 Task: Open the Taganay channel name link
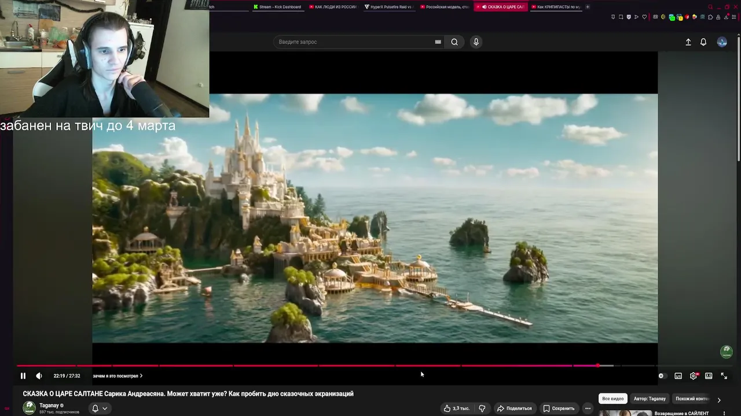49,406
